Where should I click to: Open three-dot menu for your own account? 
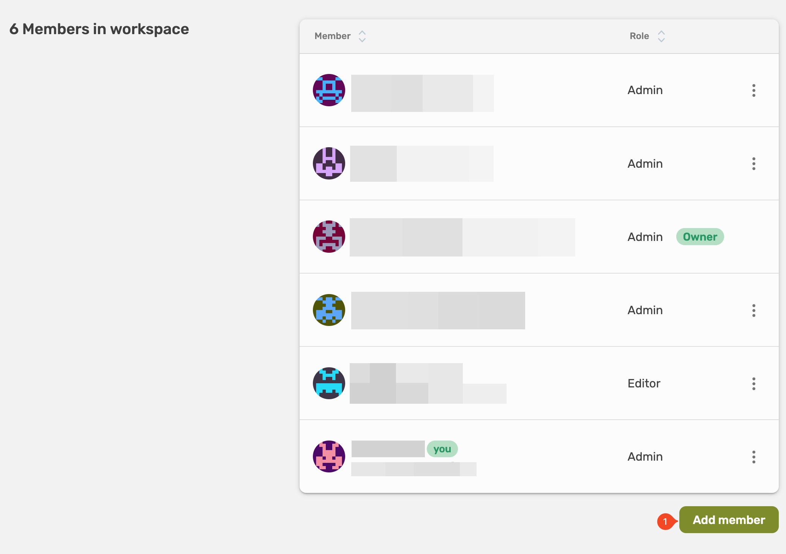pos(754,457)
